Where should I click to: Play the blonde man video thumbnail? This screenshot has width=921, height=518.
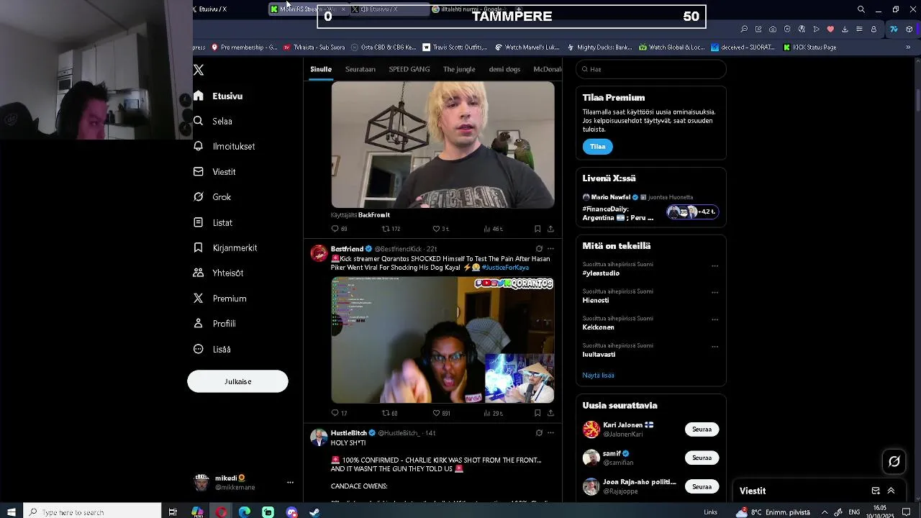click(443, 145)
